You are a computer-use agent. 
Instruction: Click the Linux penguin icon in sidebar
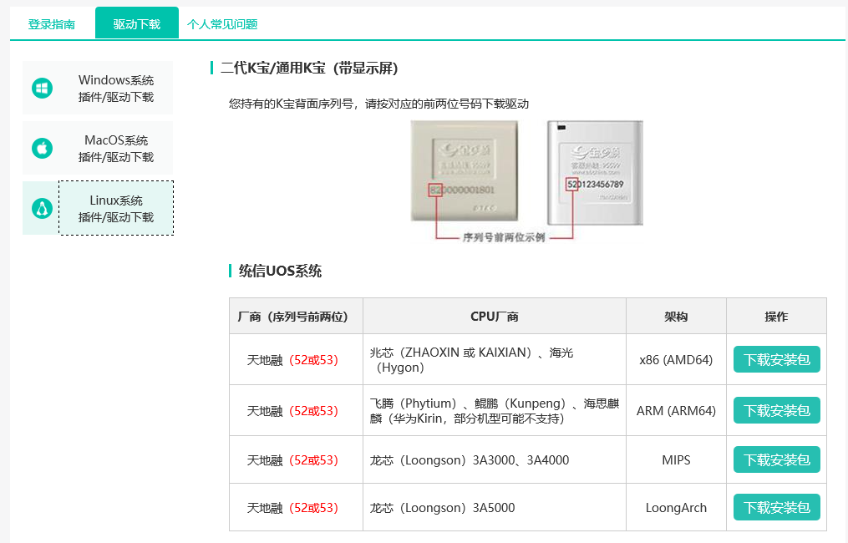(x=42, y=208)
